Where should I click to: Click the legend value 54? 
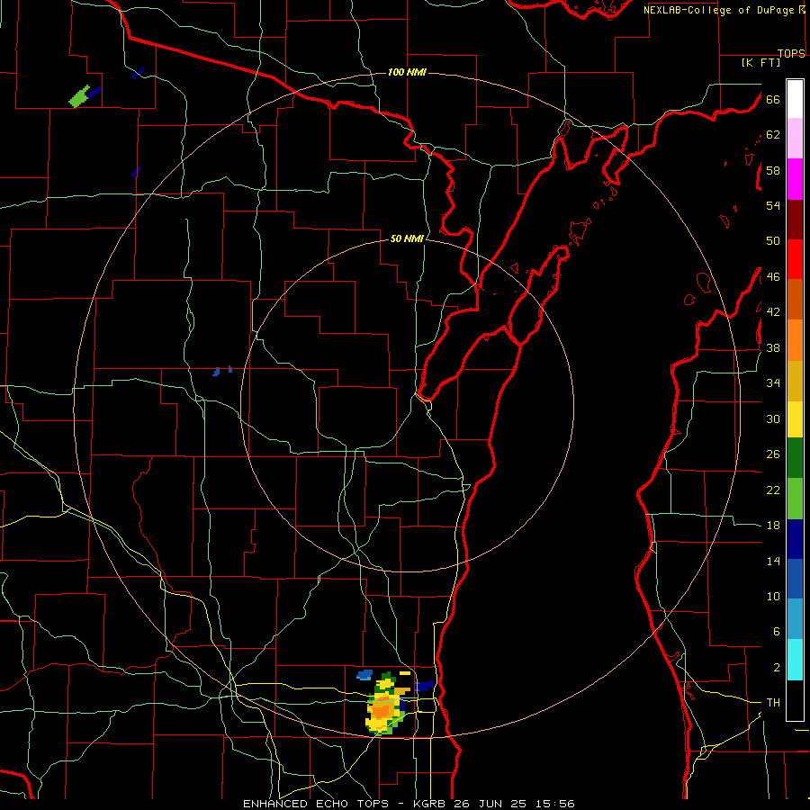[x=773, y=205]
